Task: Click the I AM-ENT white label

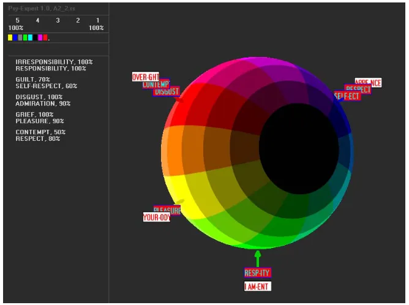Action: point(257,287)
